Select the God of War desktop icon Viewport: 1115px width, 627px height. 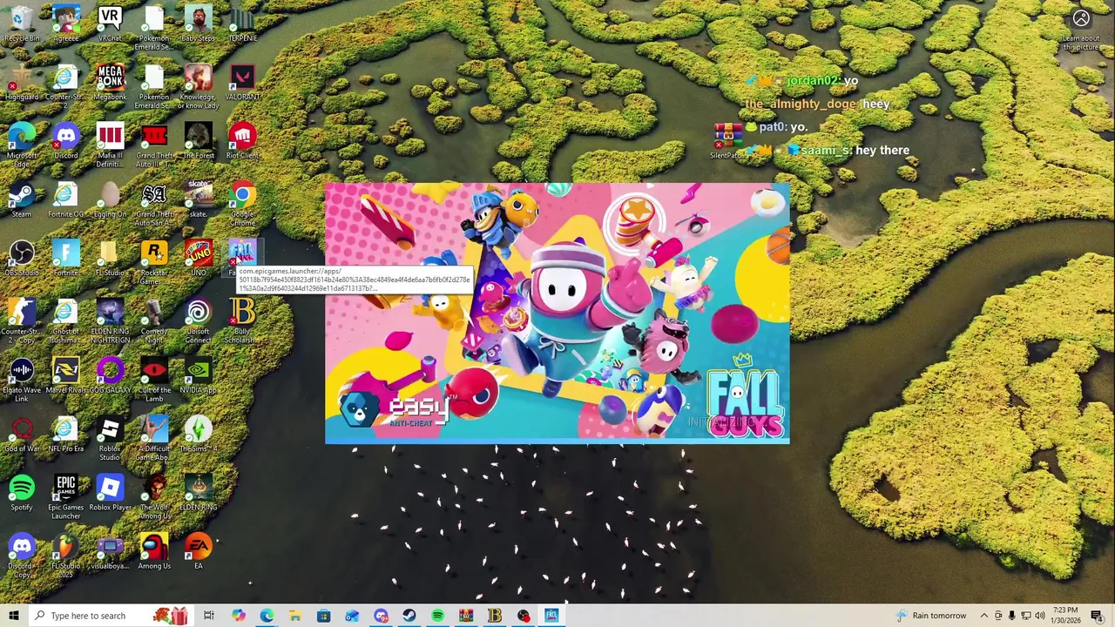22,434
